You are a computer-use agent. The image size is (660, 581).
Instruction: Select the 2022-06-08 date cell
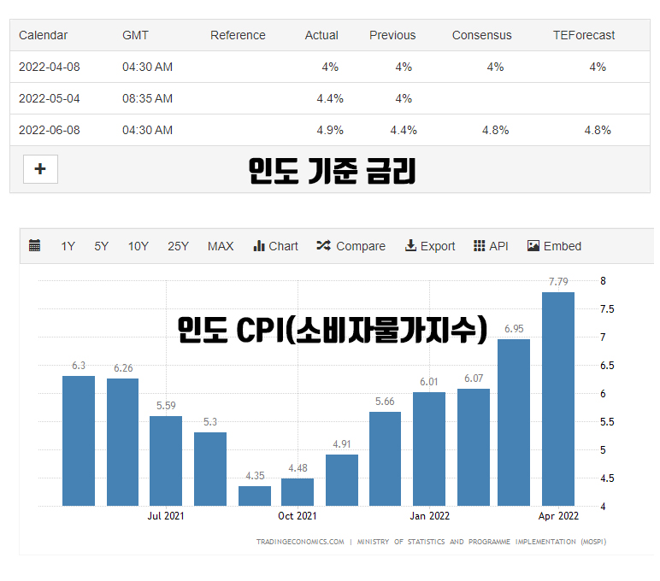[50, 130]
